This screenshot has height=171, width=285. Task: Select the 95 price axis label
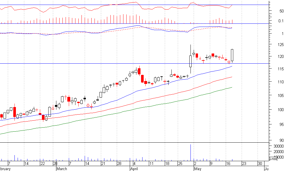click(x=282, y=124)
